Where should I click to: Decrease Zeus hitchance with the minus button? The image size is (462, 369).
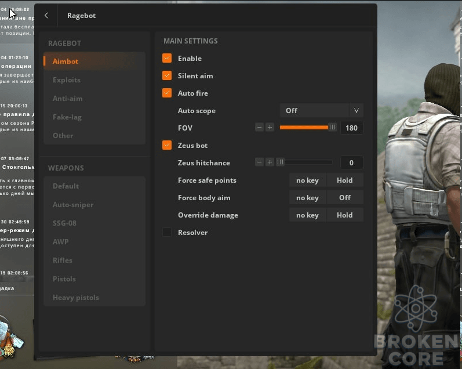click(x=259, y=162)
